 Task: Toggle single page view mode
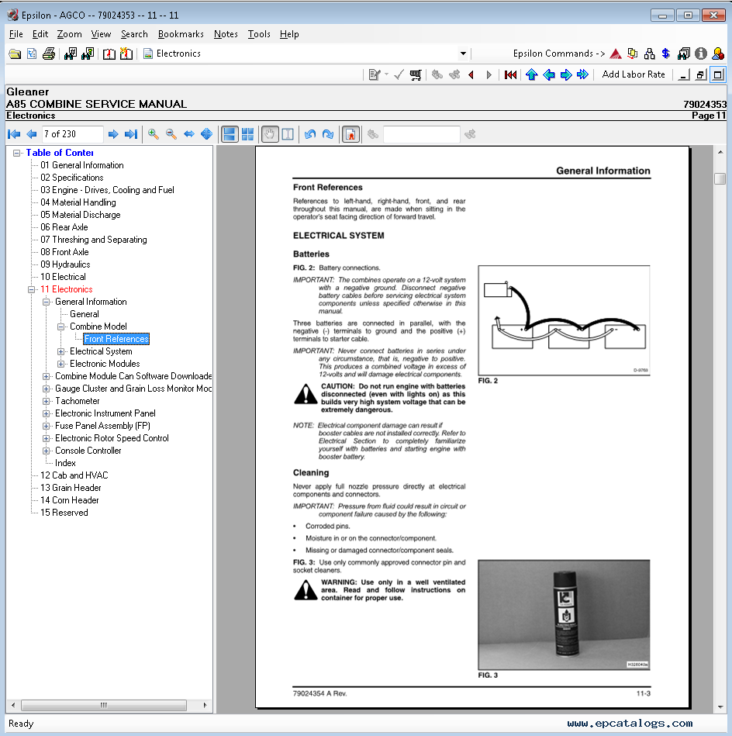pyautogui.click(x=230, y=134)
